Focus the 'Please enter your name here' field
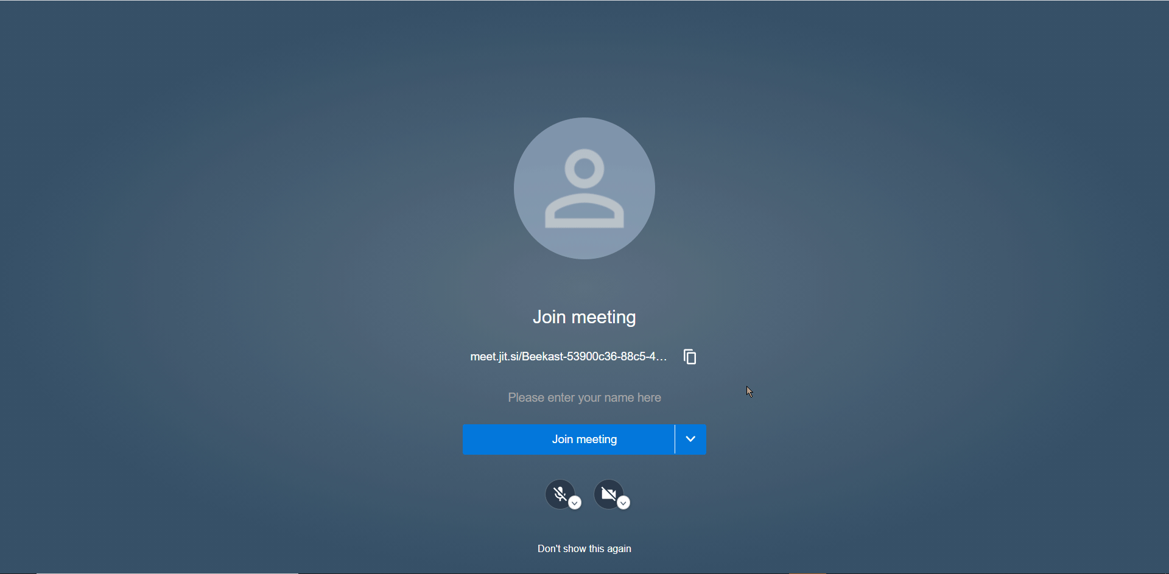This screenshot has width=1169, height=574. click(x=584, y=397)
